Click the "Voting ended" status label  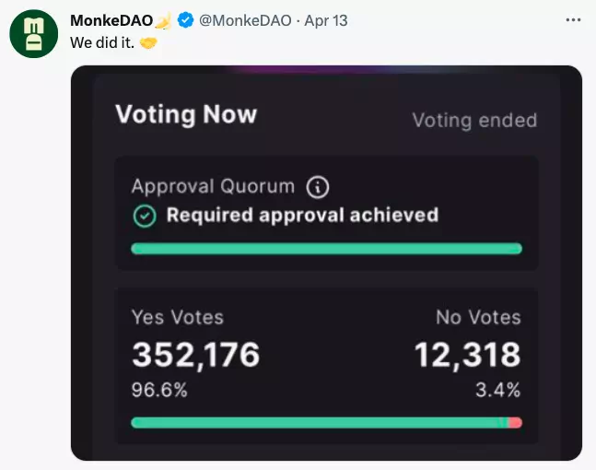click(473, 121)
